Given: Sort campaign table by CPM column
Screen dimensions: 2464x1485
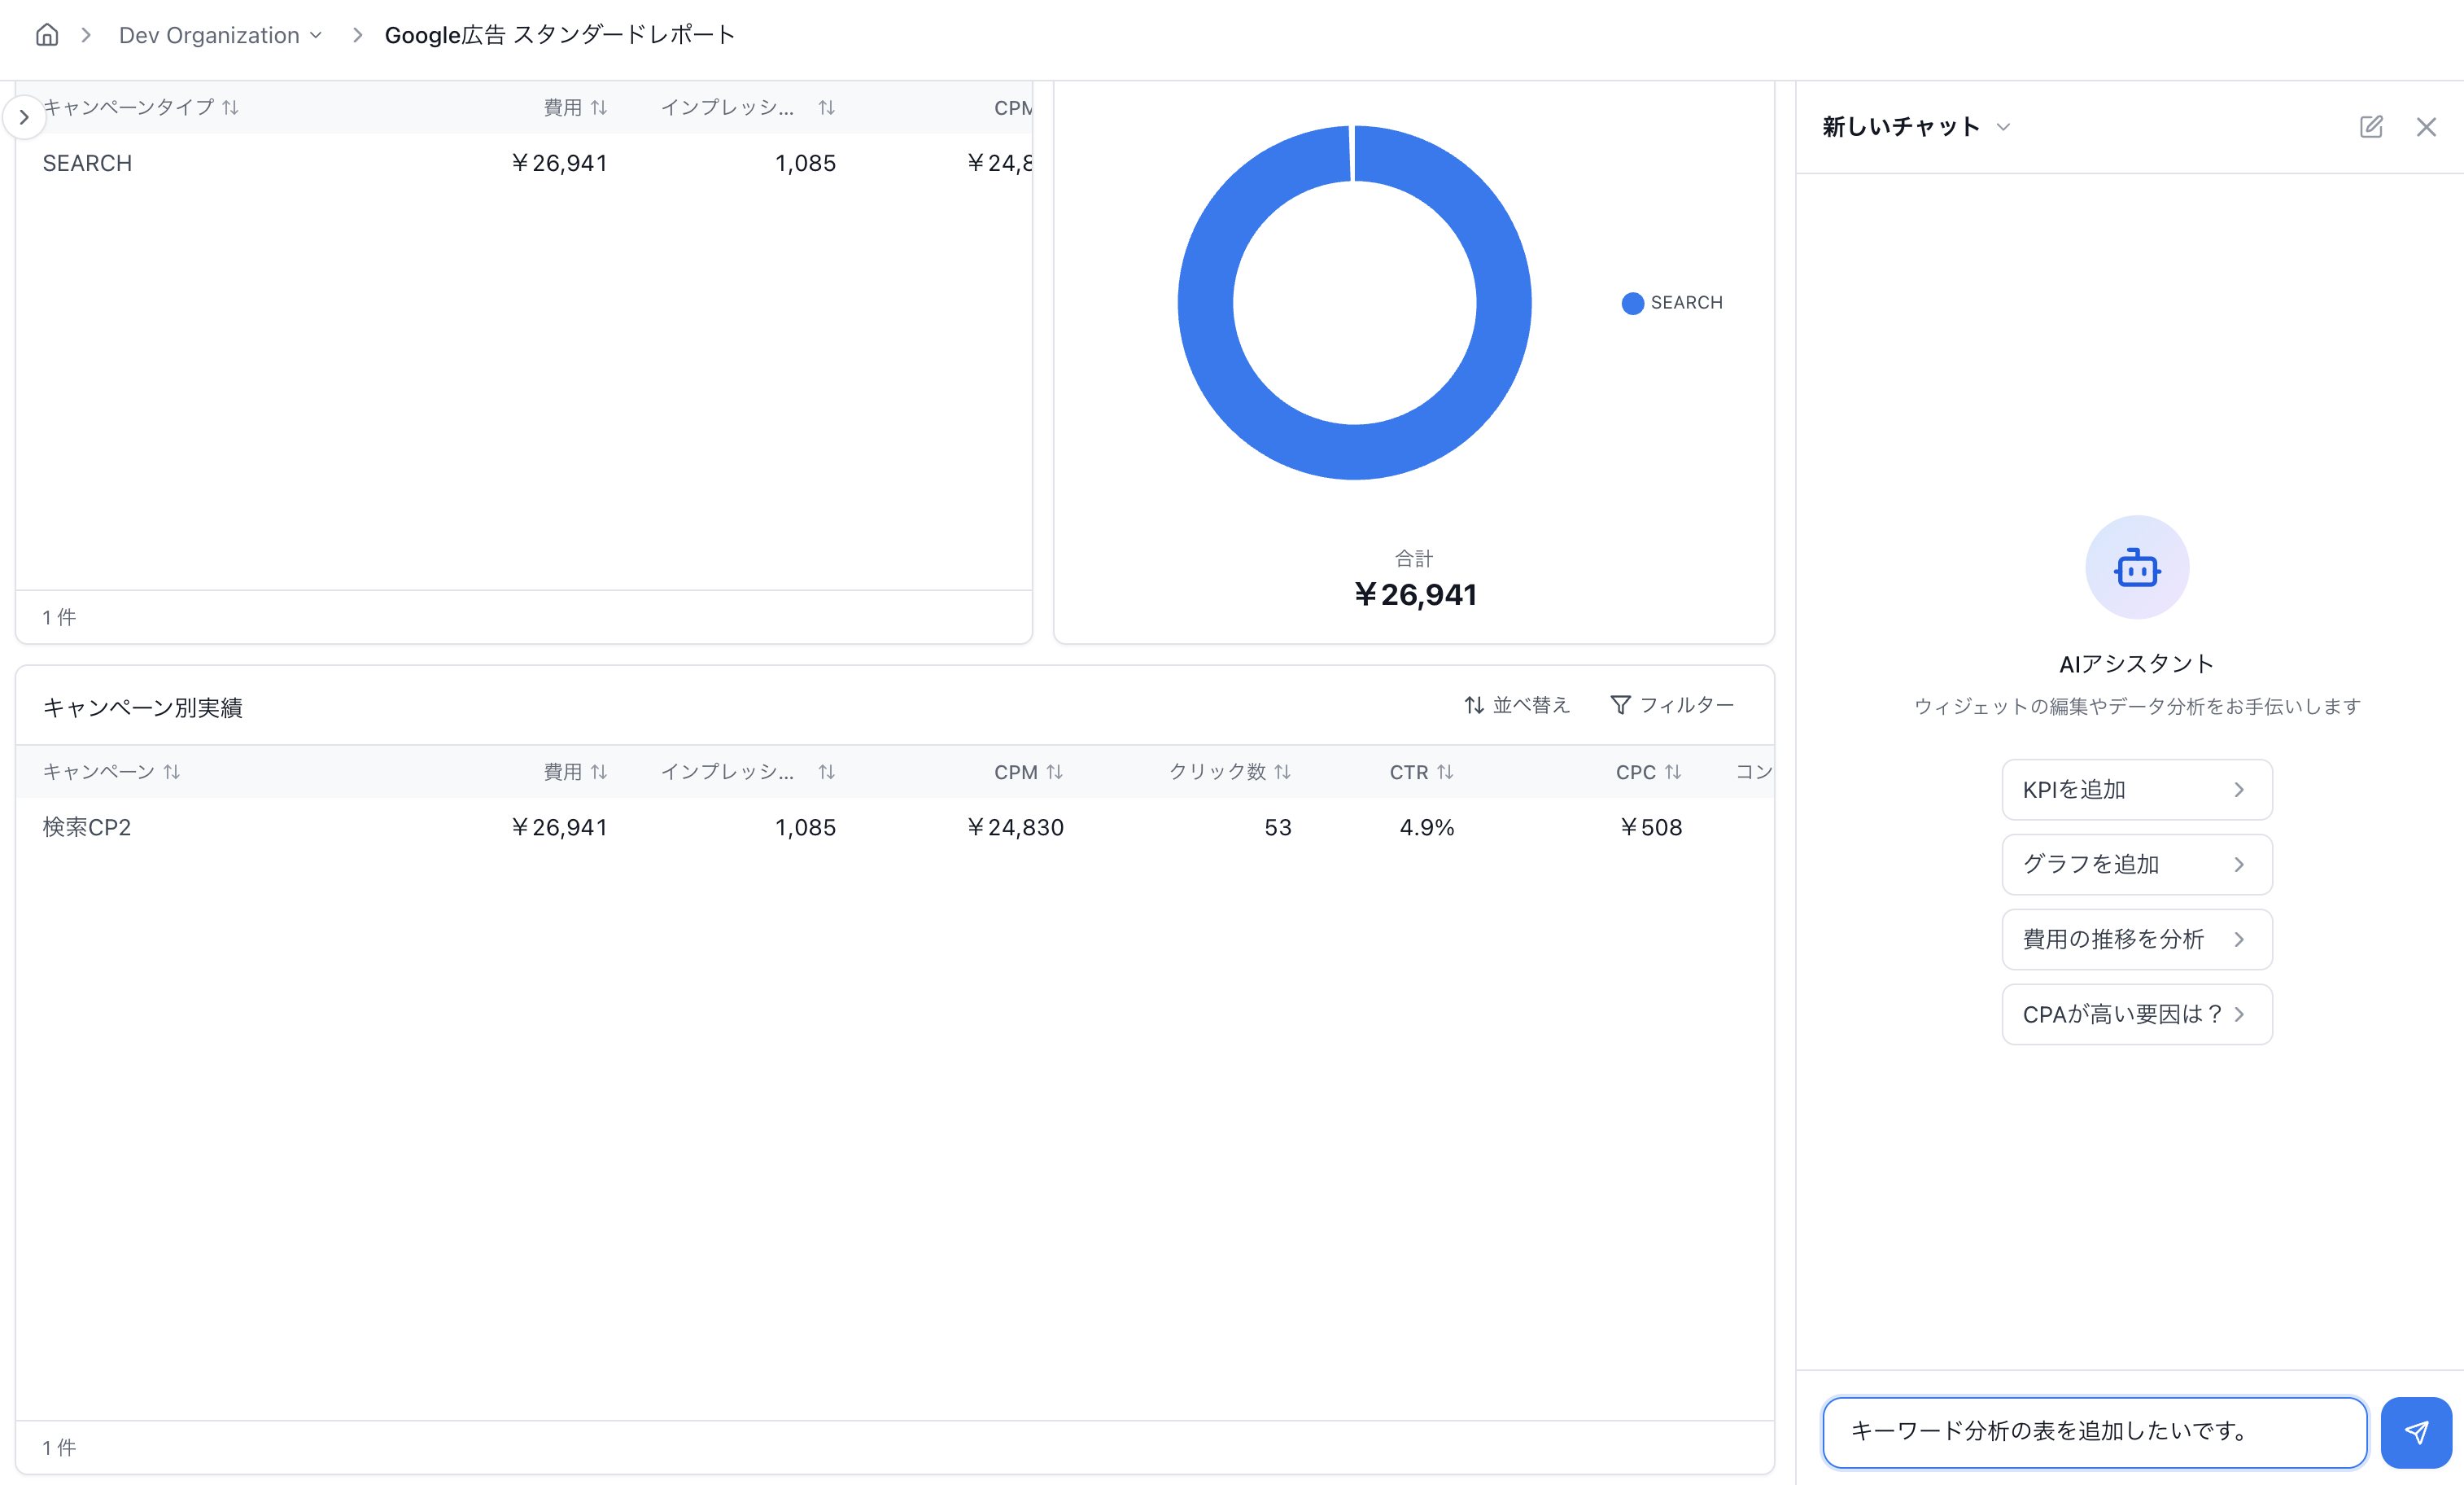Looking at the screenshot, I should (1029, 772).
